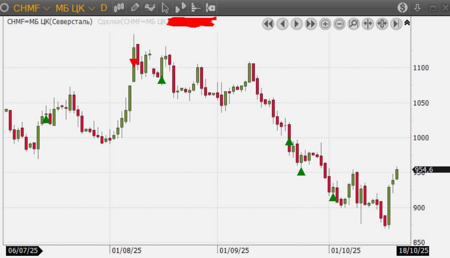Zoom out with the minus button
The width and height of the screenshot is (450, 258).
[x=339, y=24]
